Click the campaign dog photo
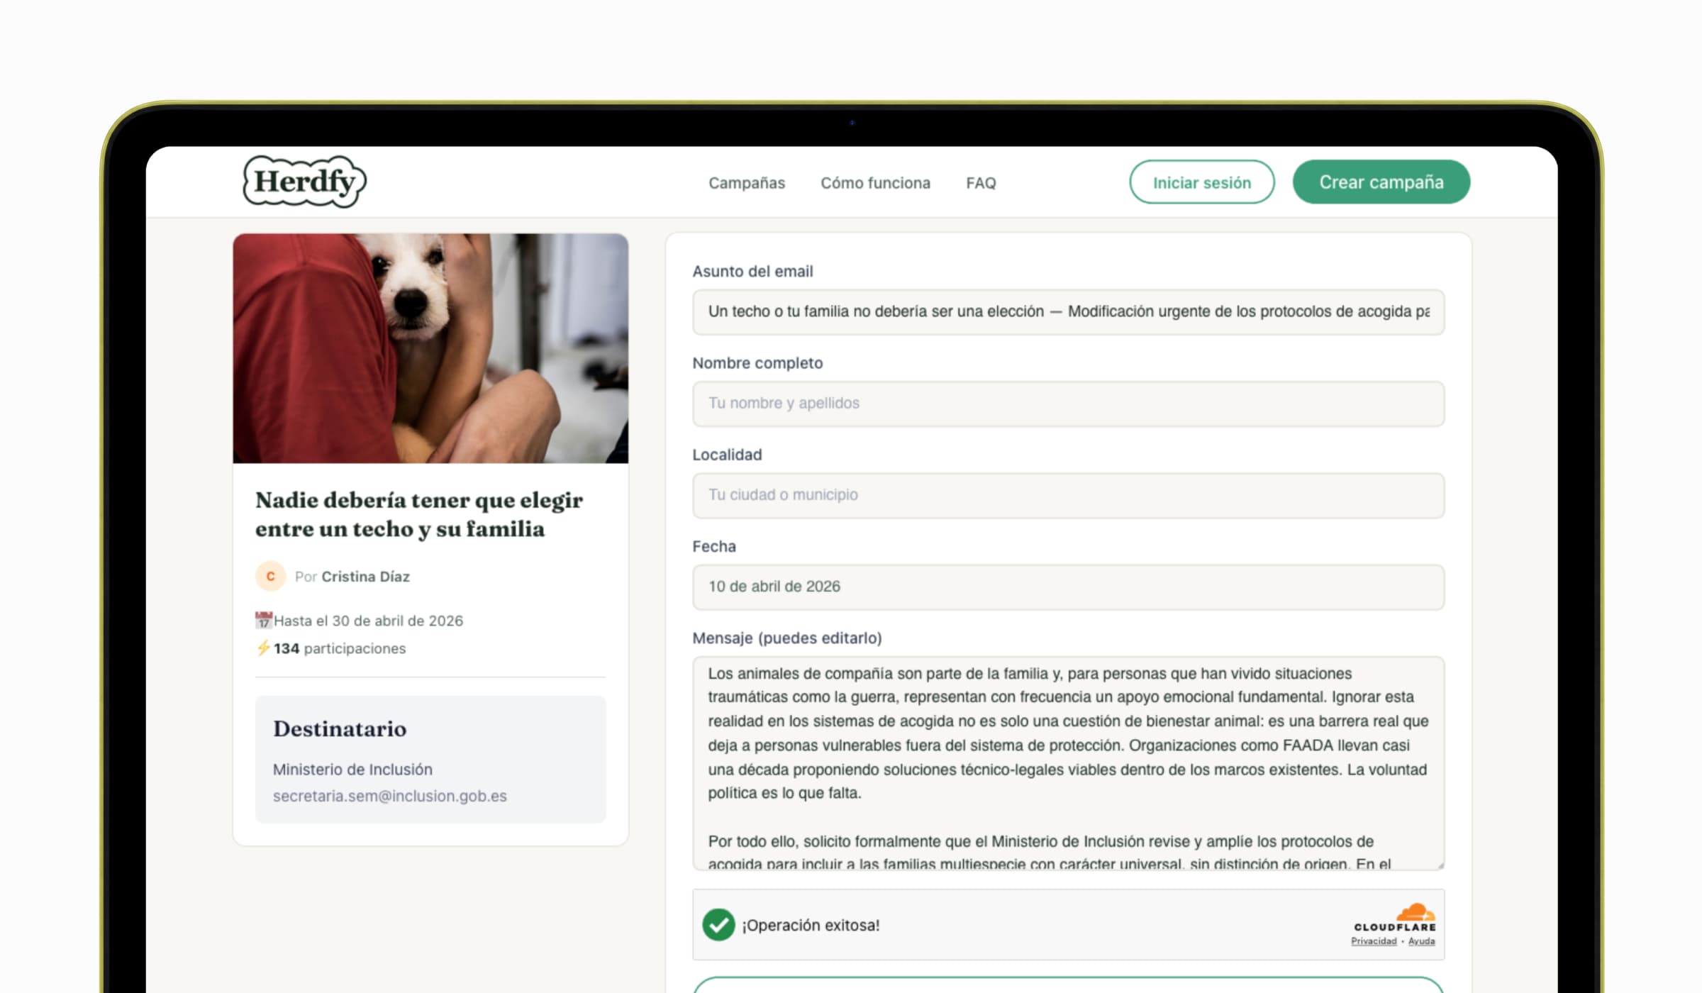The image size is (1702, 993). click(430, 348)
